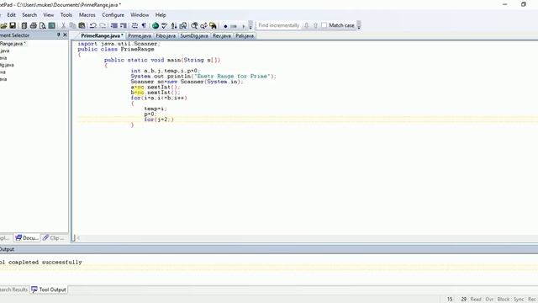538x303 pixels.
Task: Compare files using the toolbar icon
Action: tap(183, 26)
